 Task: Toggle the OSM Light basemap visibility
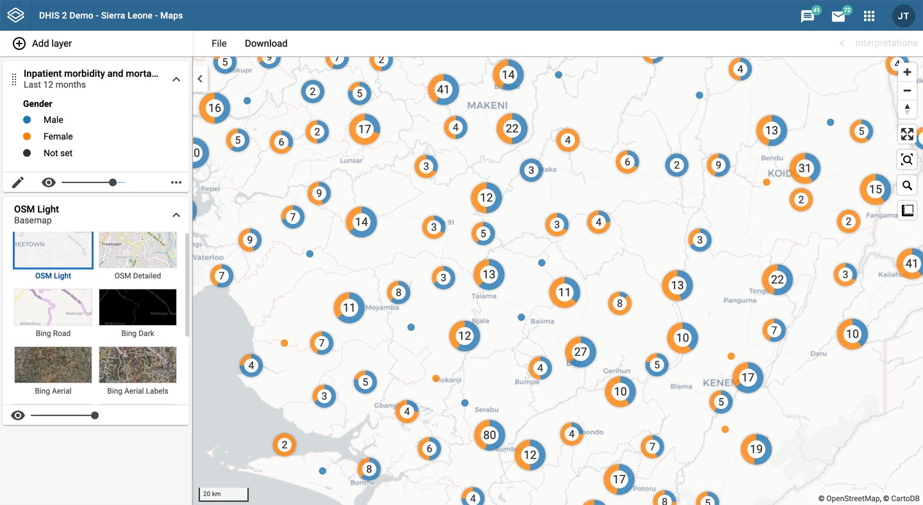[x=18, y=415]
